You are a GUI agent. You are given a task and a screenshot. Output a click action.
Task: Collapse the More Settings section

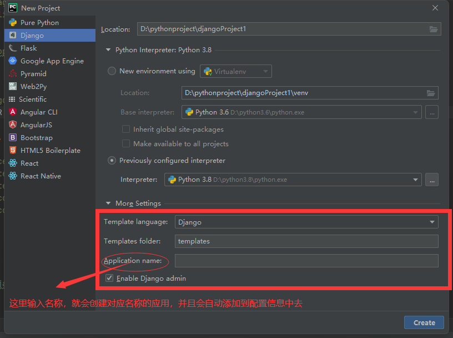pyautogui.click(x=108, y=203)
